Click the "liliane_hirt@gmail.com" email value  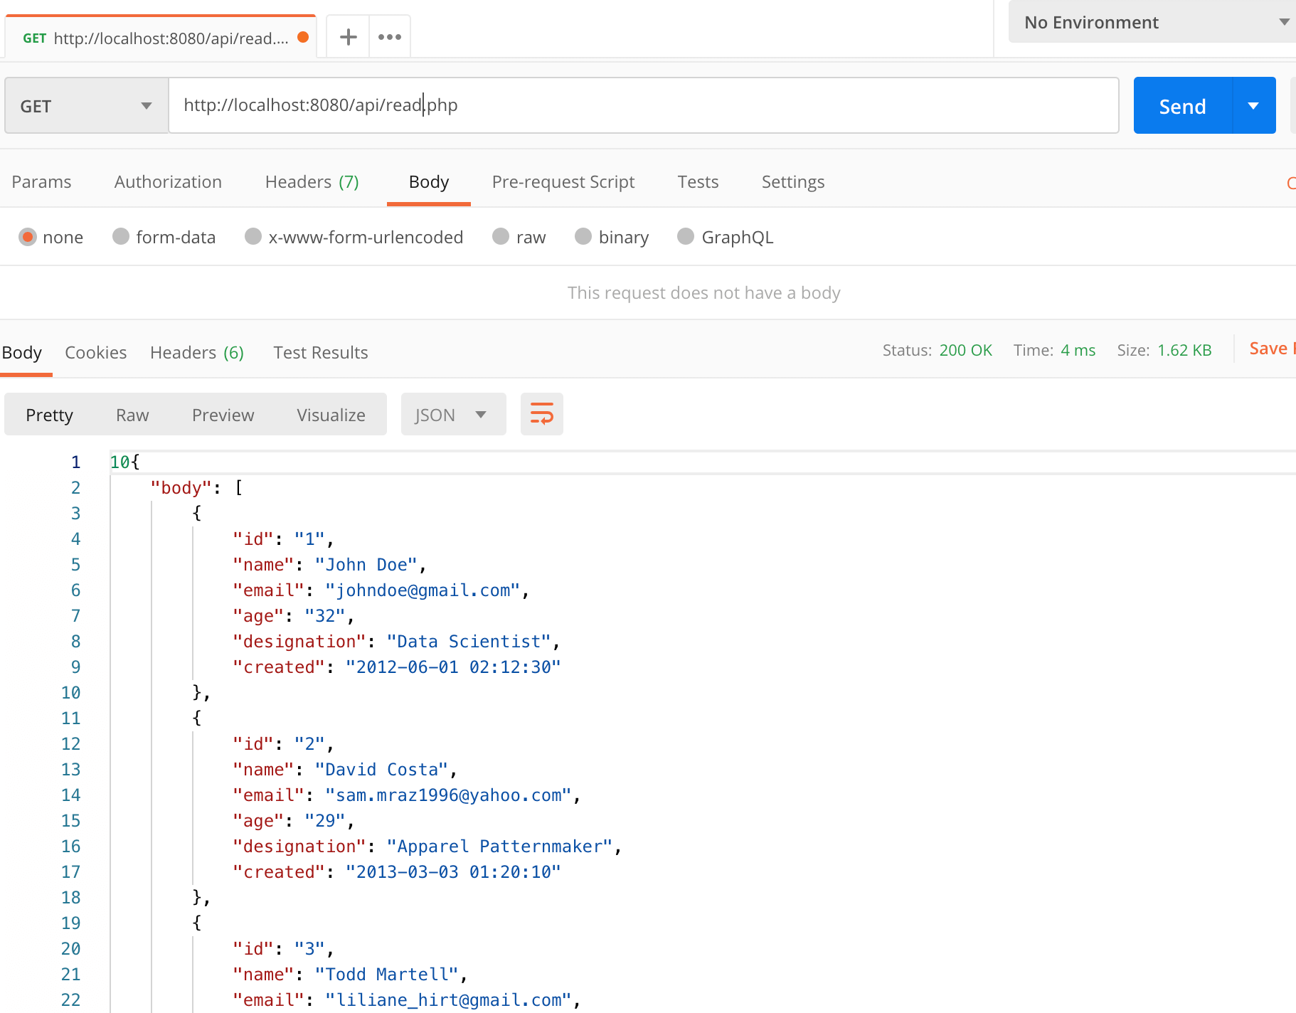point(448,1000)
